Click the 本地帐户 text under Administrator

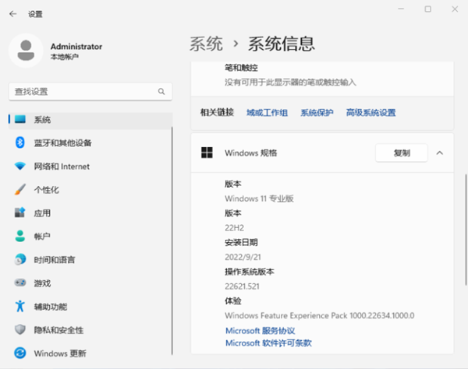pyautogui.click(x=65, y=57)
